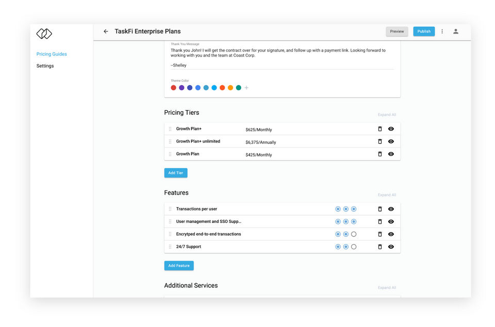Toggle second tier radio for Encrypted transactions row
This screenshot has height=327, width=495.
pyautogui.click(x=345, y=234)
